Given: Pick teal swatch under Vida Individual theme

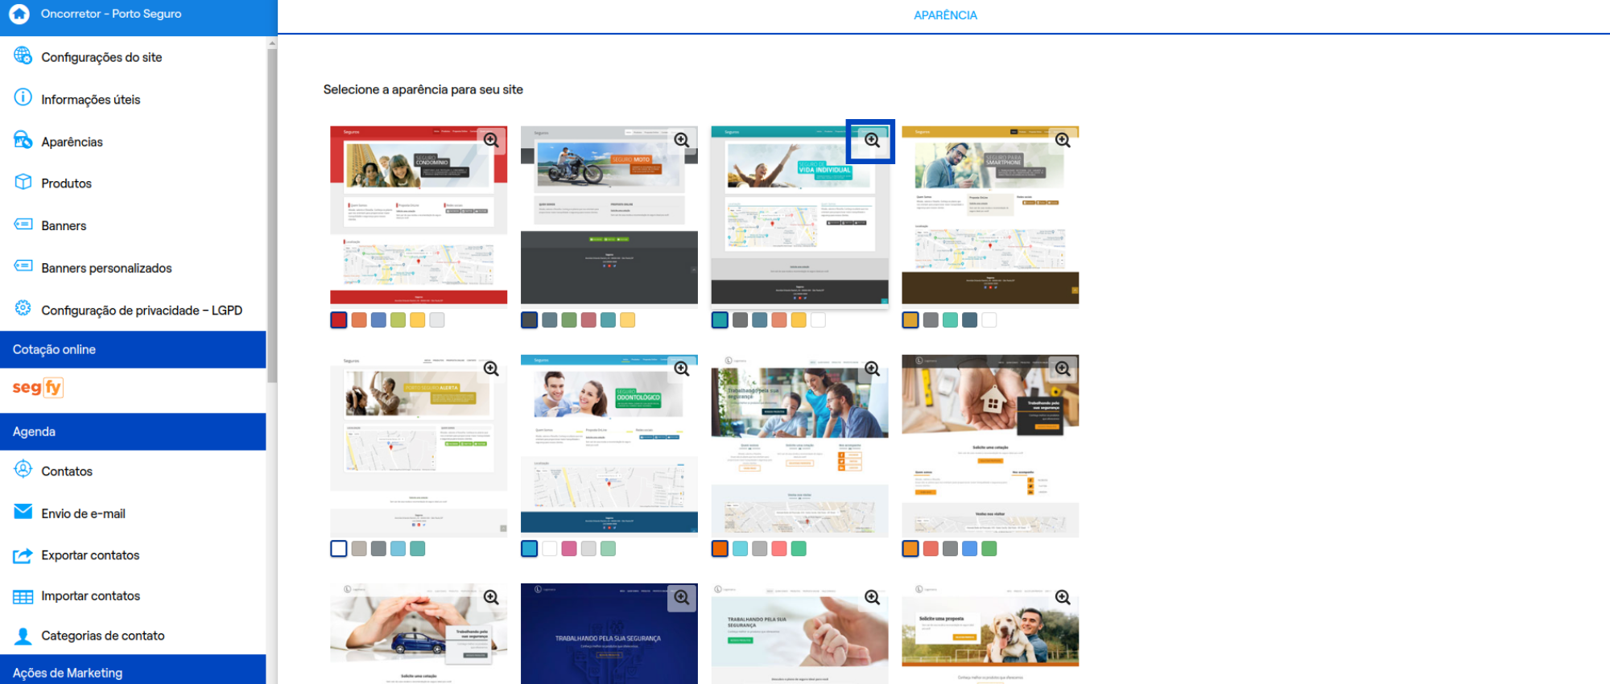Looking at the screenshot, I should 720,320.
